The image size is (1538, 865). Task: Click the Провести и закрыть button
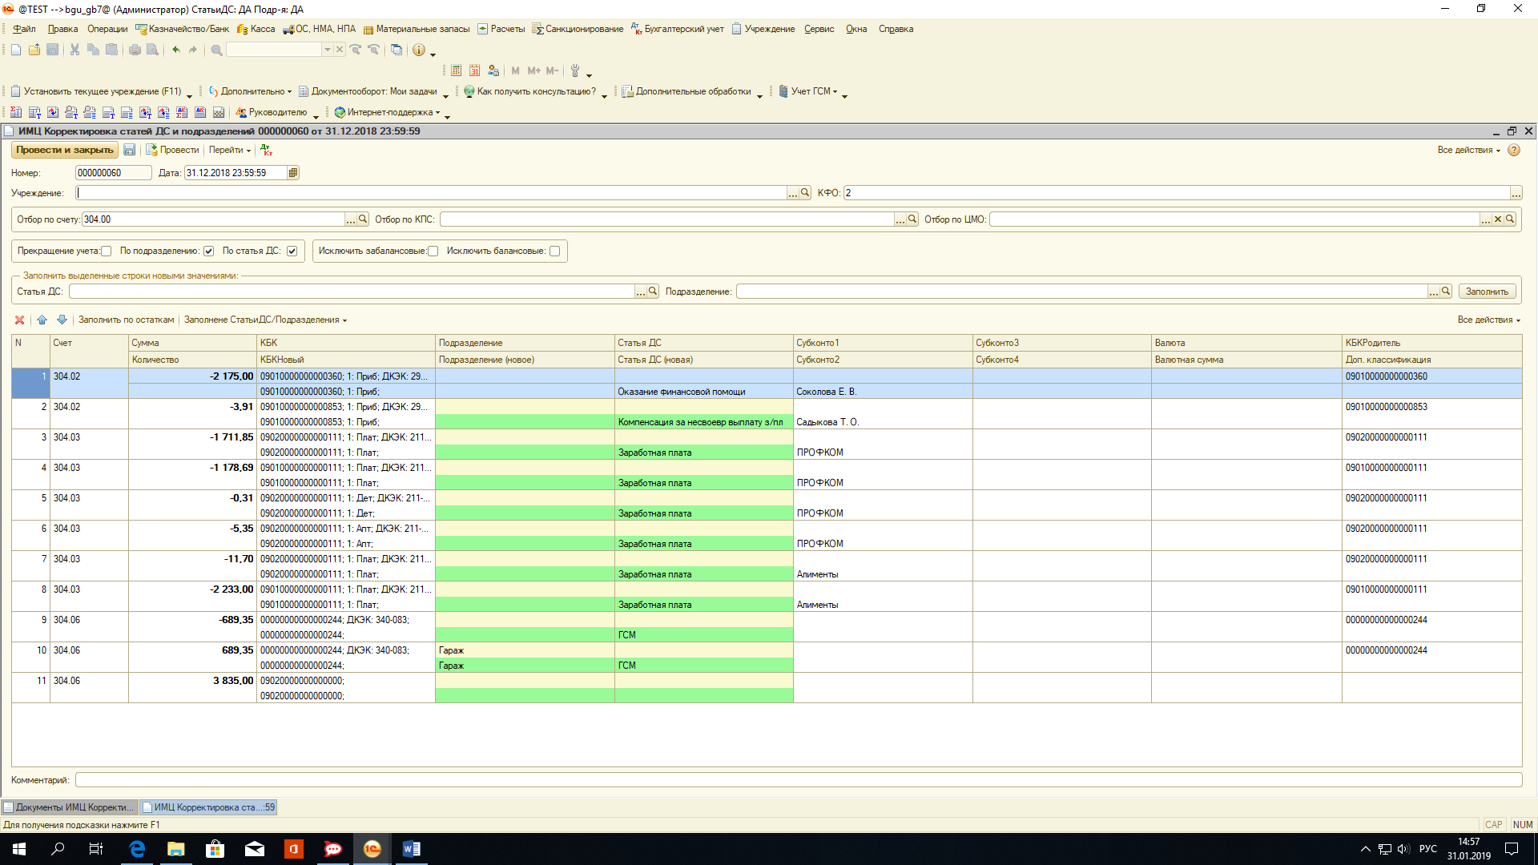(64, 150)
